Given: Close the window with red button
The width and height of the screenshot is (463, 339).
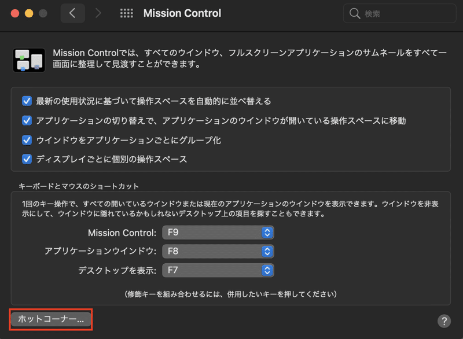Looking at the screenshot, I should [15, 13].
